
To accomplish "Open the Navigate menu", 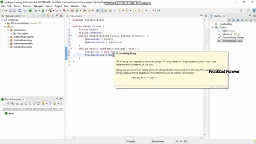I will point(38,6).
